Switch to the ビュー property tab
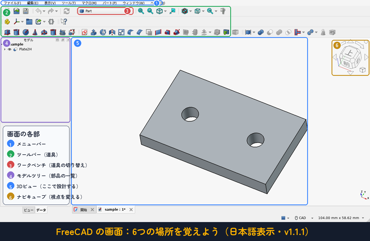This screenshot has height=241, width=370. click(x=29, y=210)
